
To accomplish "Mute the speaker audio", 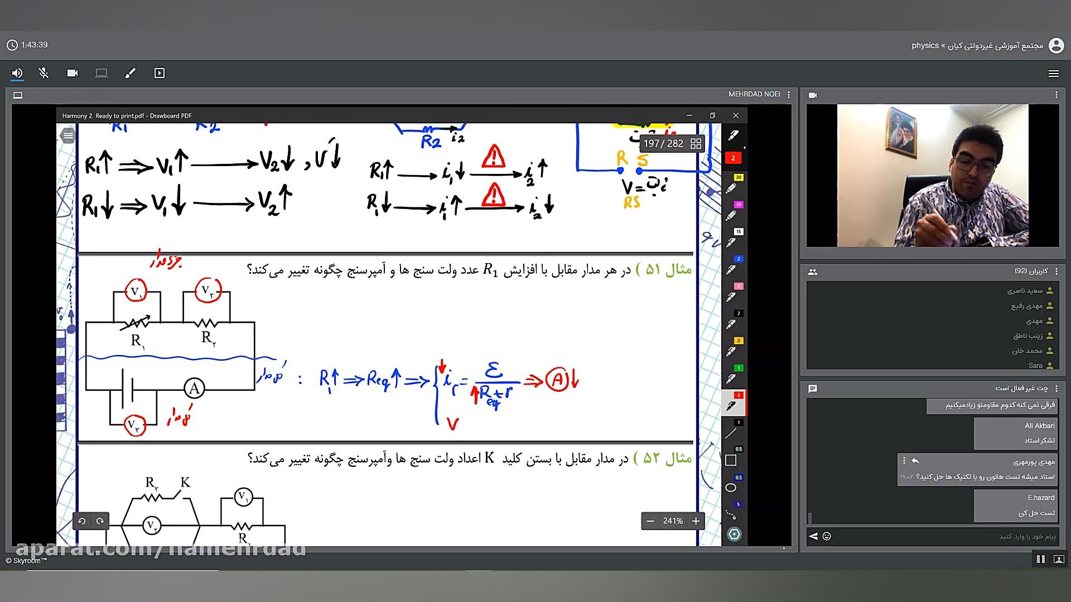I will click(x=17, y=73).
